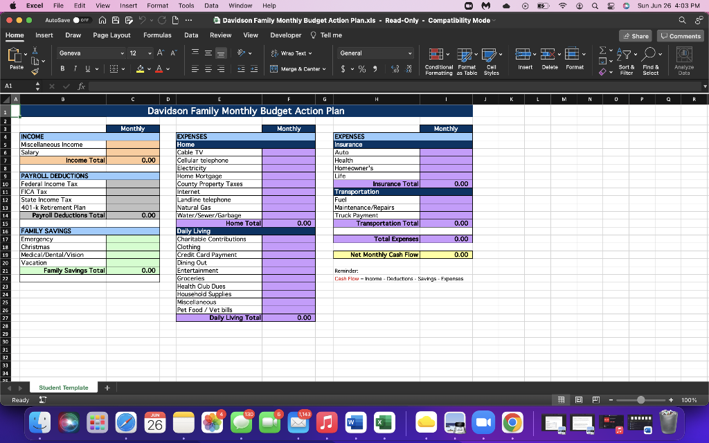Toggle the AutoSave switch
Viewport: 709px width, 443px height.
point(82,20)
